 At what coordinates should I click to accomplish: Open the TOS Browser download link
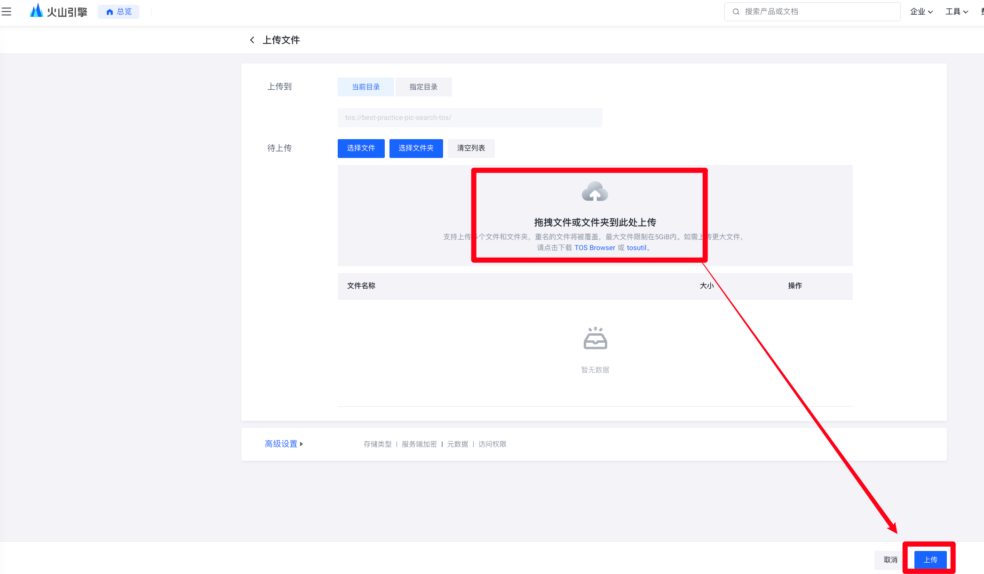[x=595, y=248]
